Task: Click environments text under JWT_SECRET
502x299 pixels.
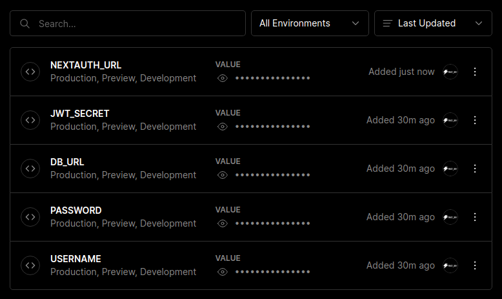Action: coord(123,127)
